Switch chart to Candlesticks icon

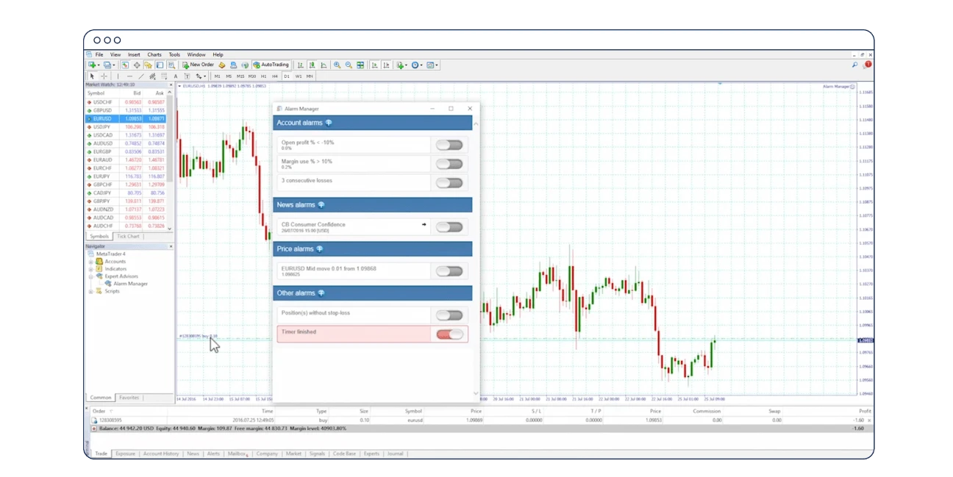click(x=312, y=65)
